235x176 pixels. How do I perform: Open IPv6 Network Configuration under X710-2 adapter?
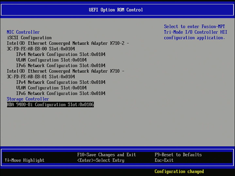(61, 65)
